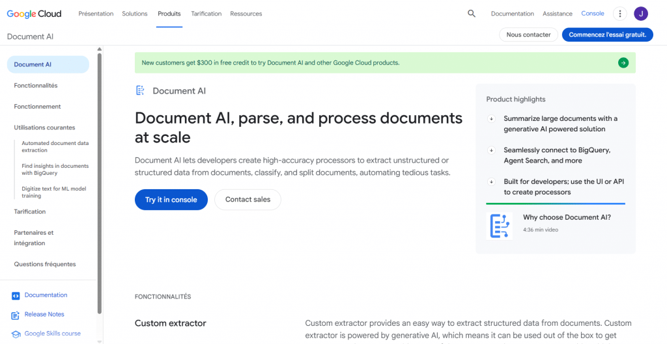Open Digitize text for ML model training

click(54, 192)
